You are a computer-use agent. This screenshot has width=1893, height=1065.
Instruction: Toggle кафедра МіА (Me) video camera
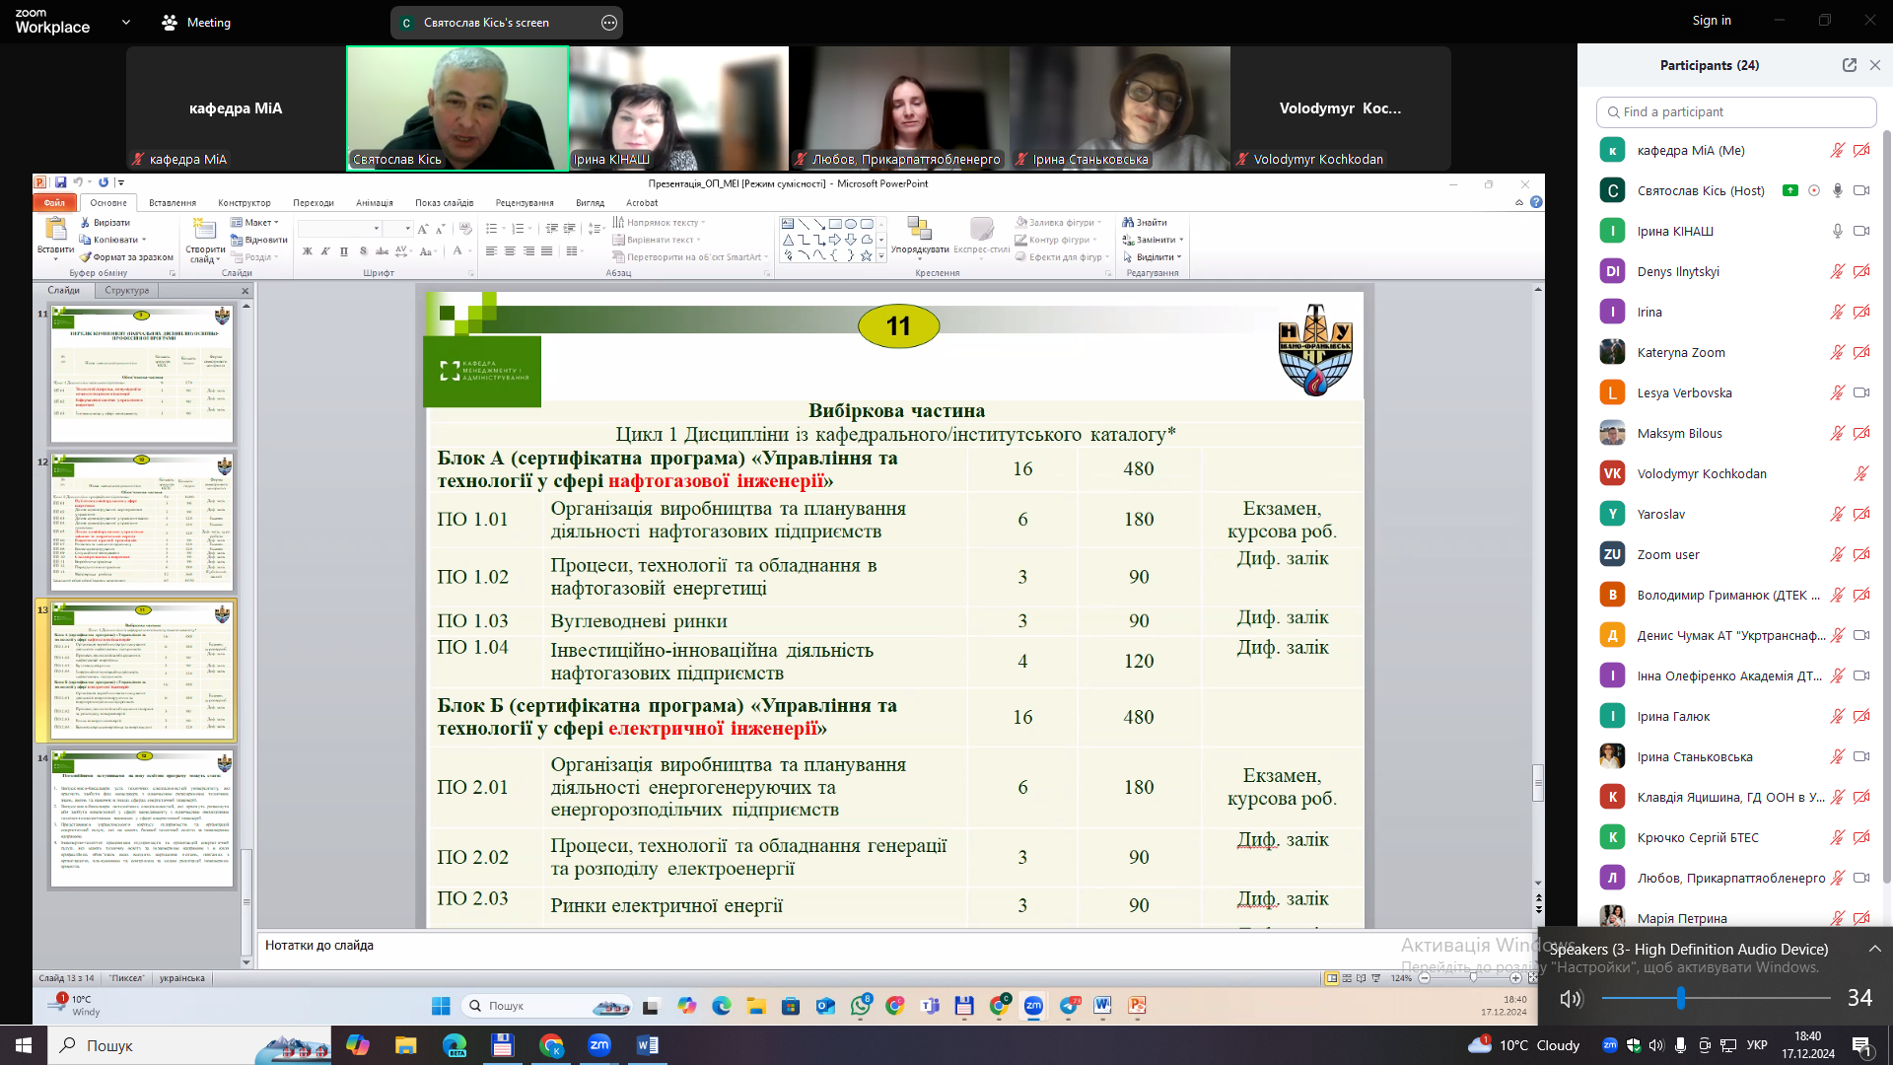pos(1860,150)
